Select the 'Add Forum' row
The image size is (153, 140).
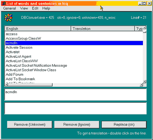tap(74, 74)
